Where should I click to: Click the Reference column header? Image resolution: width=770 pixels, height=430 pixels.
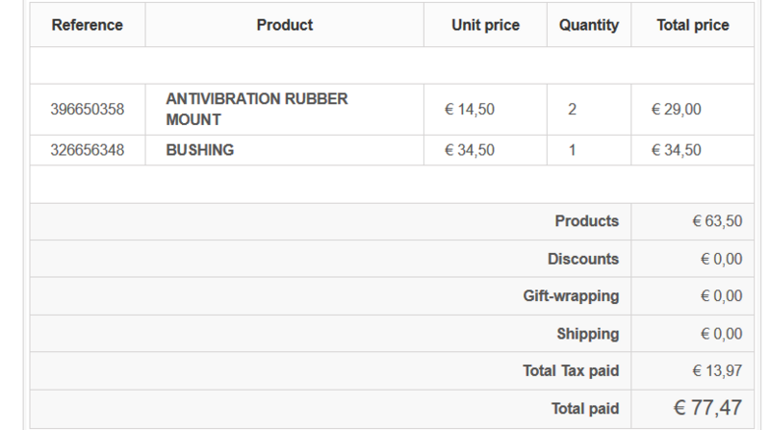pyautogui.click(x=88, y=25)
